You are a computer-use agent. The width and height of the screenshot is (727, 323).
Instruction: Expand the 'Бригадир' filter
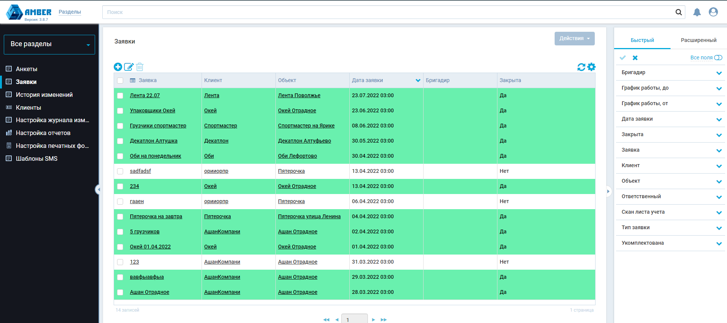(x=719, y=73)
